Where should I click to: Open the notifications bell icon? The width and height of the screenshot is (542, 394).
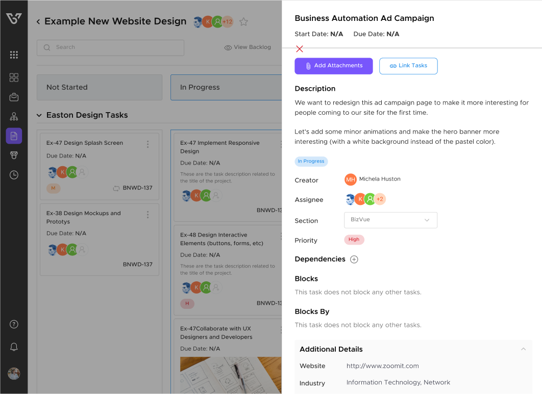(x=14, y=347)
